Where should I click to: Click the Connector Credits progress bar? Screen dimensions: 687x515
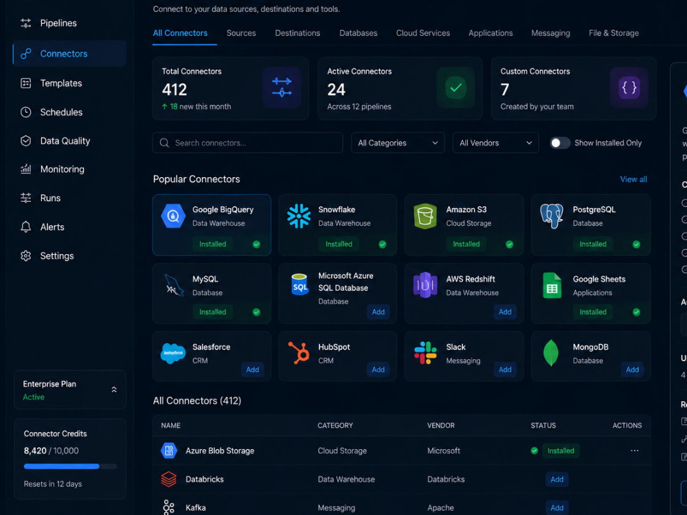click(70, 466)
